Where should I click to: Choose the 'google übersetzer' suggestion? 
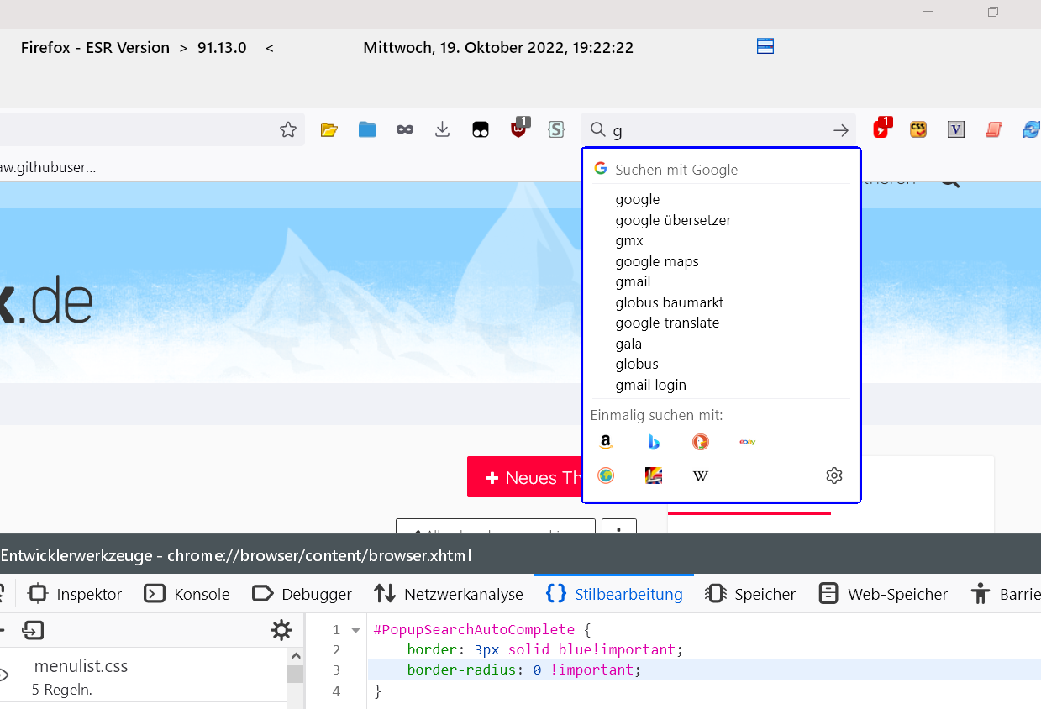click(x=721, y=220)
